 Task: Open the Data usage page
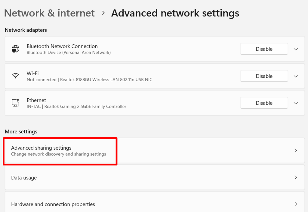tap(155, 177)
